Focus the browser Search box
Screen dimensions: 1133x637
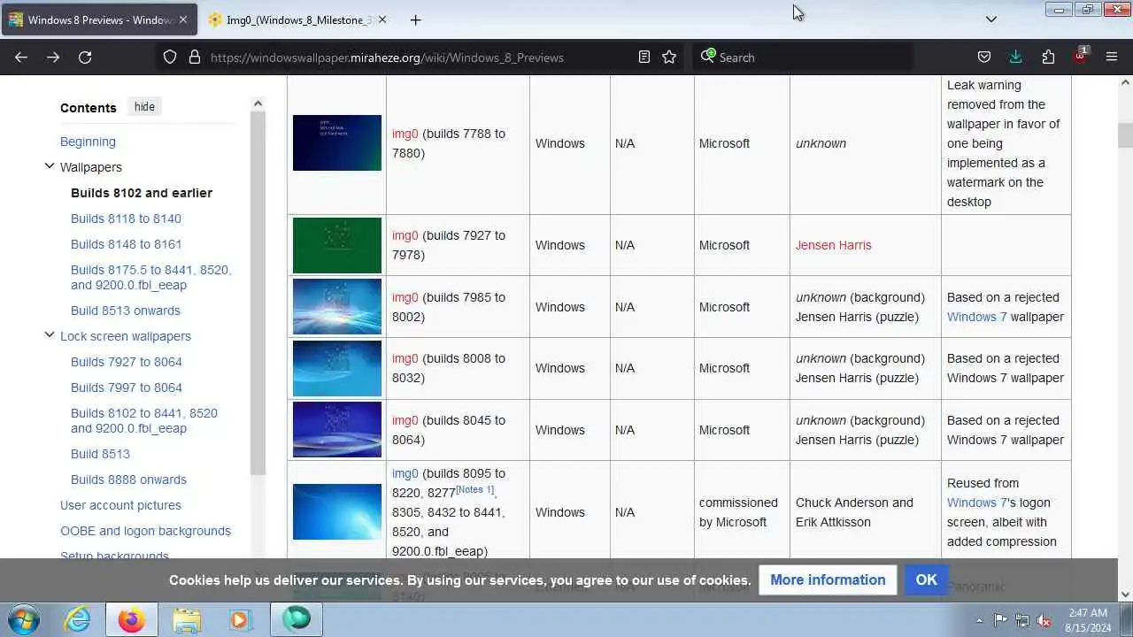(801, 57)
